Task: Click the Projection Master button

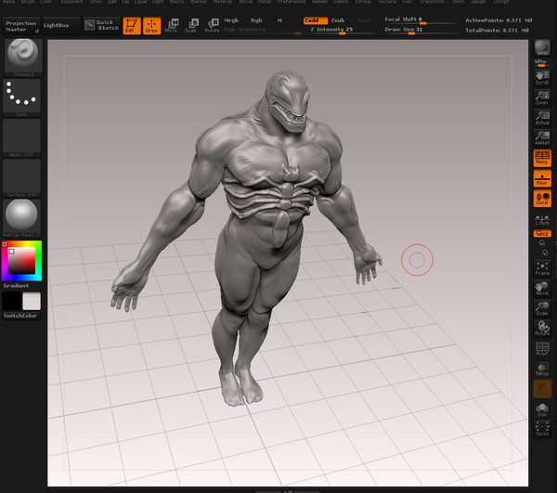Action: pos(21,26)
